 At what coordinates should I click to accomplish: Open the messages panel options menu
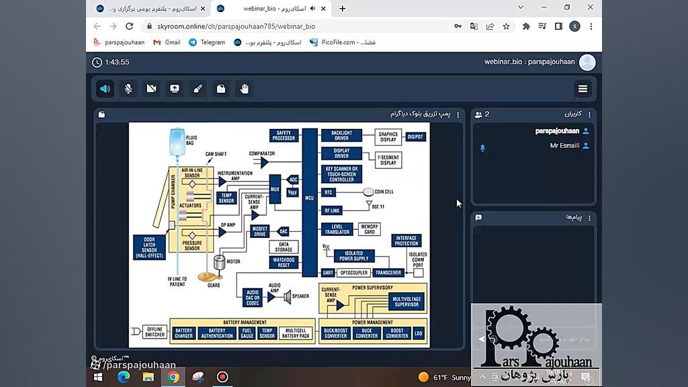tap(589, 218)
